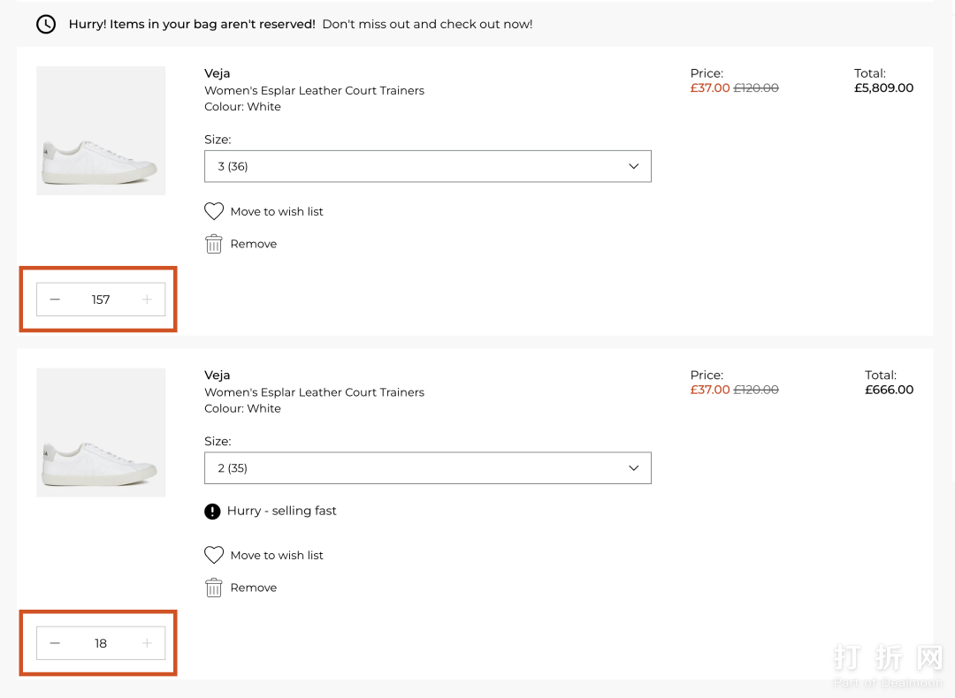The height and width of the screenshot is (698, 955).
Task: Open the size dropdown showing 2 (35)
Action: [x=428, y=468]
